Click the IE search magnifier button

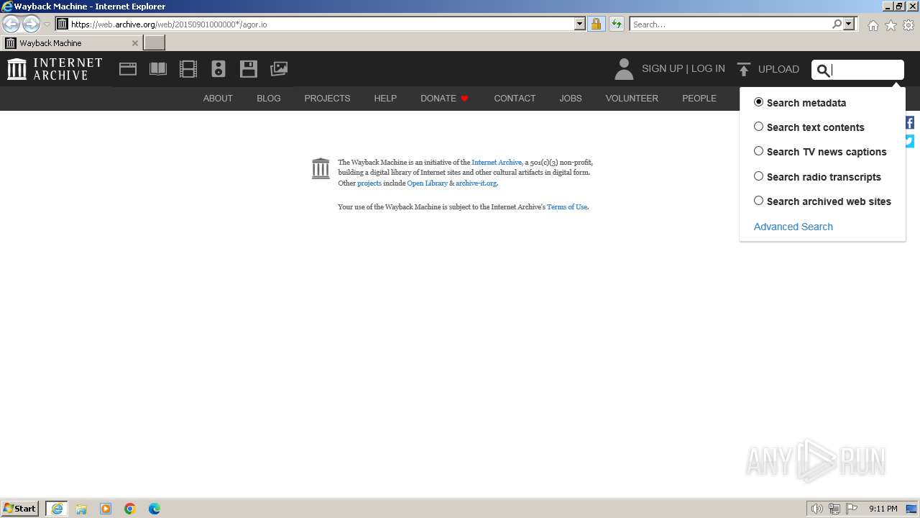pyautogui.click(x=837, y=24)
